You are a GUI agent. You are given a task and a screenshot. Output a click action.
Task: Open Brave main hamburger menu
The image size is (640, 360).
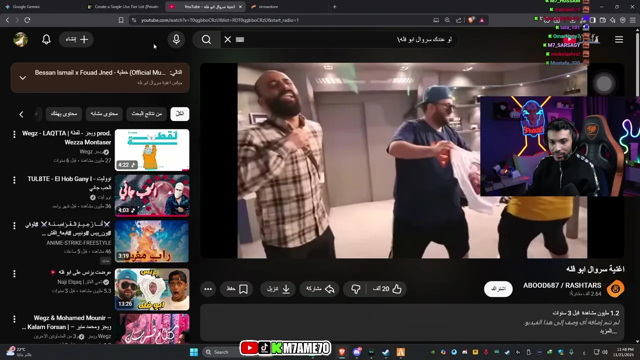[633, 20]
